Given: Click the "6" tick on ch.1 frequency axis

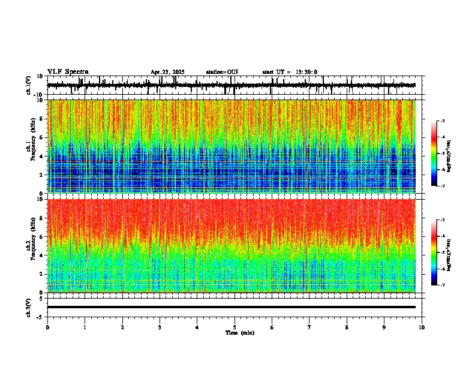Looking at the screenshot, I should (42, 137).
